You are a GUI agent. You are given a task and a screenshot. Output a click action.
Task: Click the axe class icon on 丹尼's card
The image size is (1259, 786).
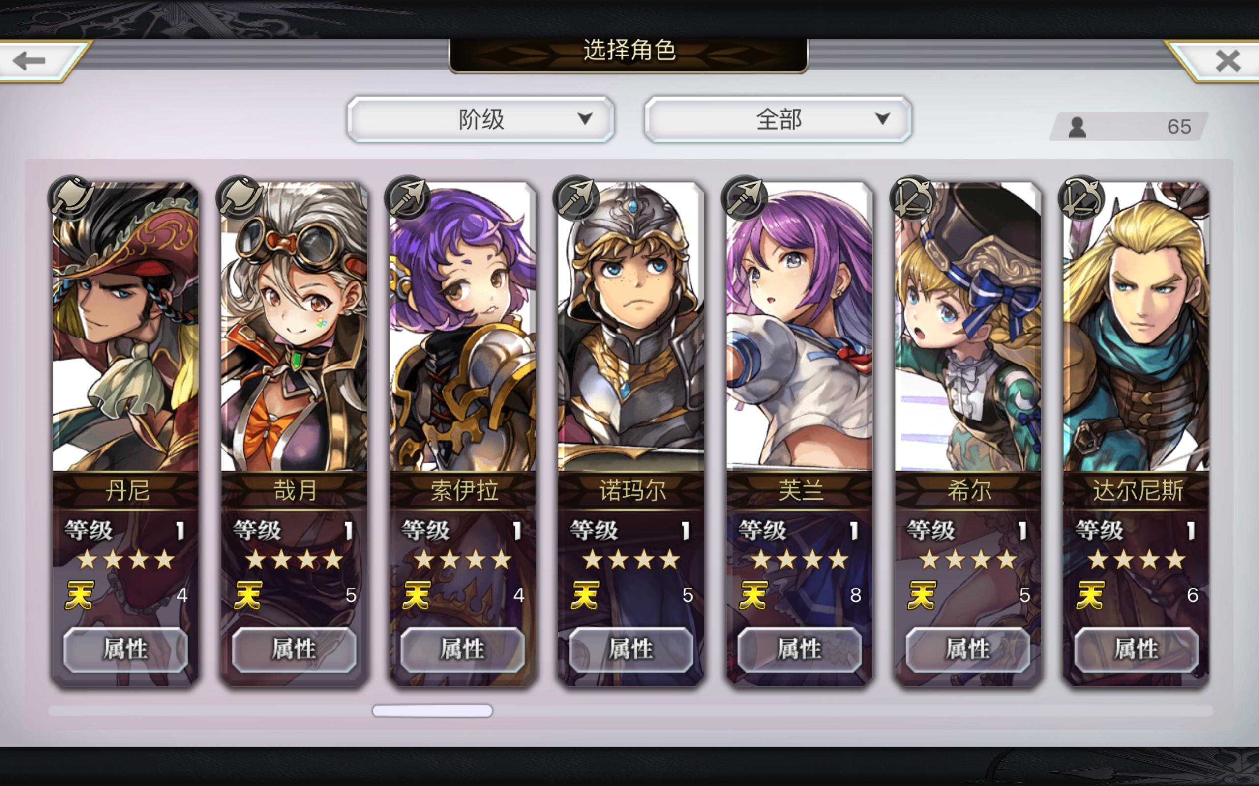coord(70,197)
